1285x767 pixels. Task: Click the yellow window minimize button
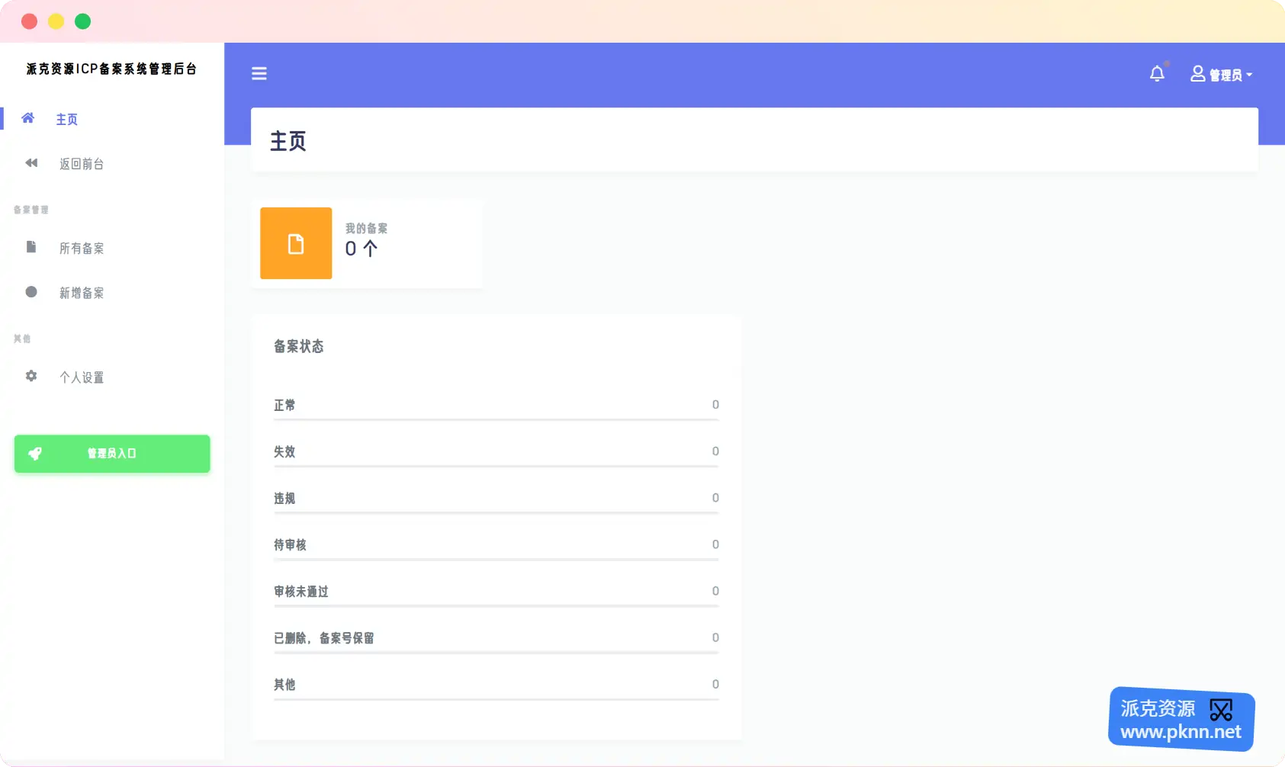click(x=56, y=21)
